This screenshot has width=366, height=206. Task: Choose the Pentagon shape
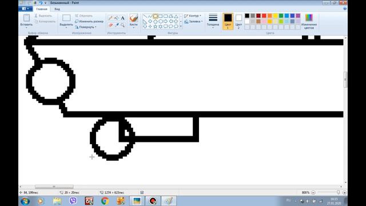155,21
